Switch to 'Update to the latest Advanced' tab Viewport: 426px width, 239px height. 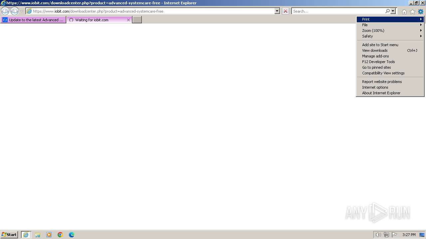coord(33,20)
